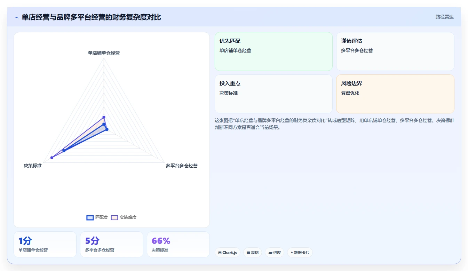This screenshot has height=271, width=468.
Task: Click the 匹配度 legend color box
Action: click(x=90, y=217)
